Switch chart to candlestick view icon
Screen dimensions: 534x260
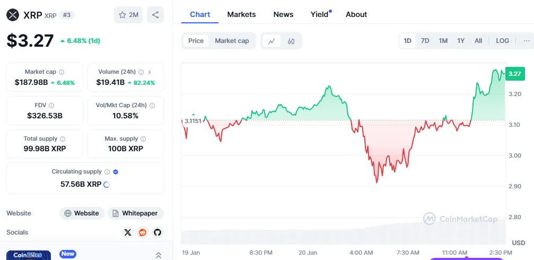coord(291,41)
